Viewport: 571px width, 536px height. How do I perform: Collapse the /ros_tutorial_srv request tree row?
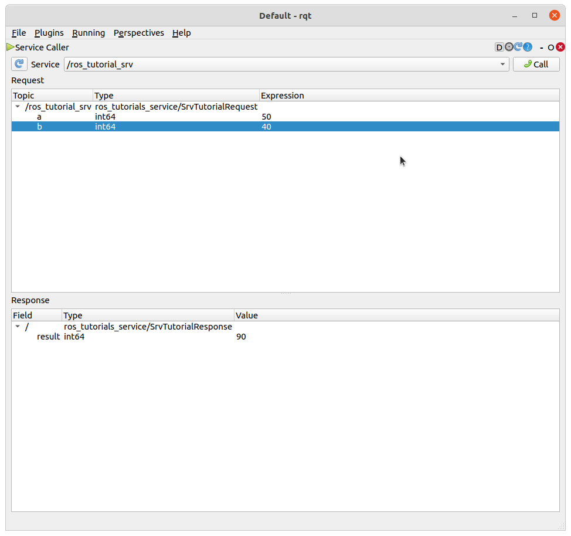pos(18,106)
